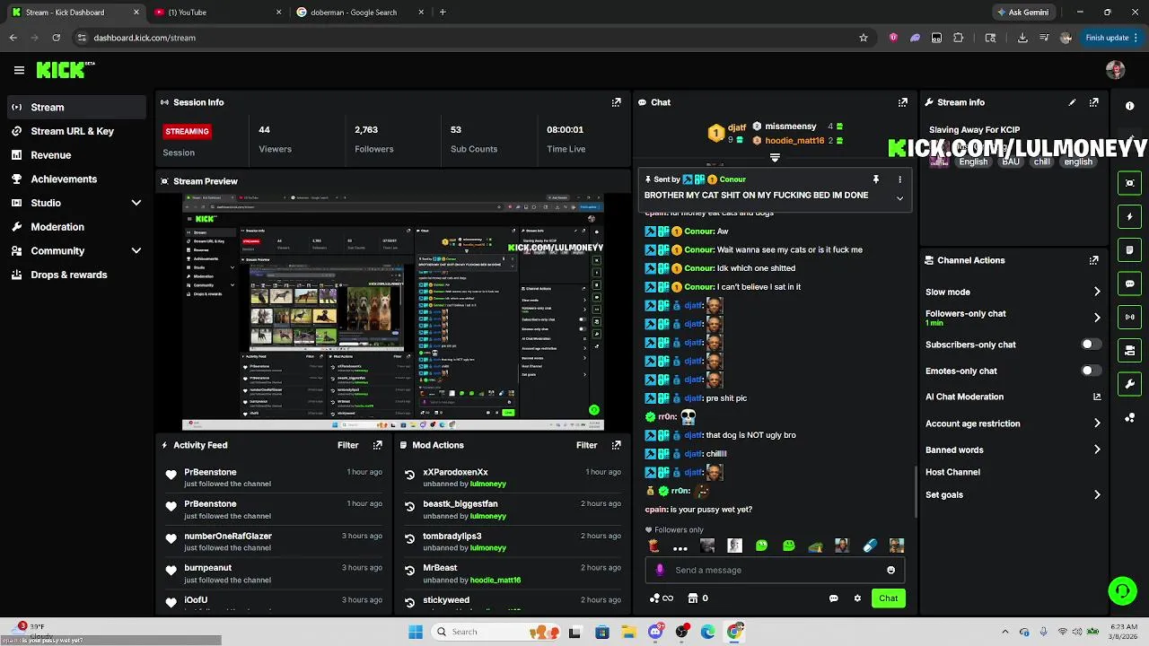
Task: Open Account age restriction options
Action: click(x=1097, y=423)
